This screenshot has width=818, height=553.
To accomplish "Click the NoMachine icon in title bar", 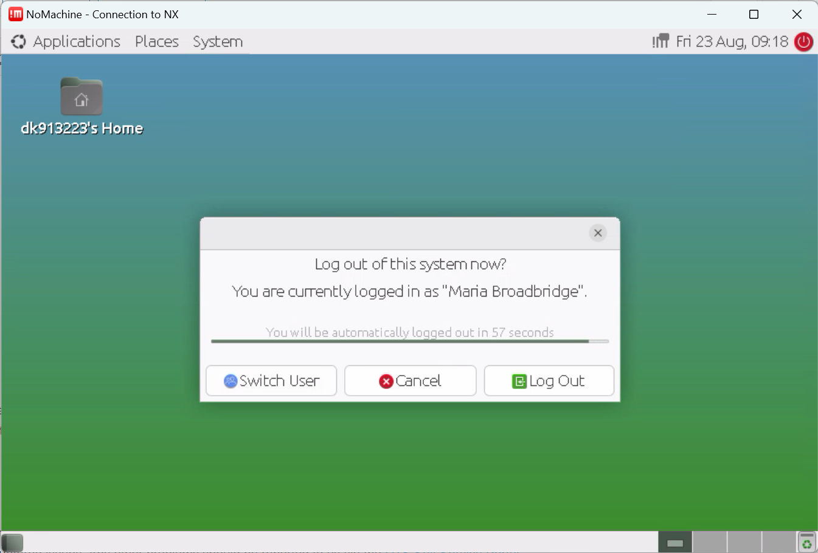I will pyautogui.click(x=15, y=13).
